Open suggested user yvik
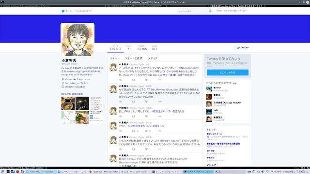The width and height of the screenshot is (310, 174). pyautogui.click(x=216, y=110)
